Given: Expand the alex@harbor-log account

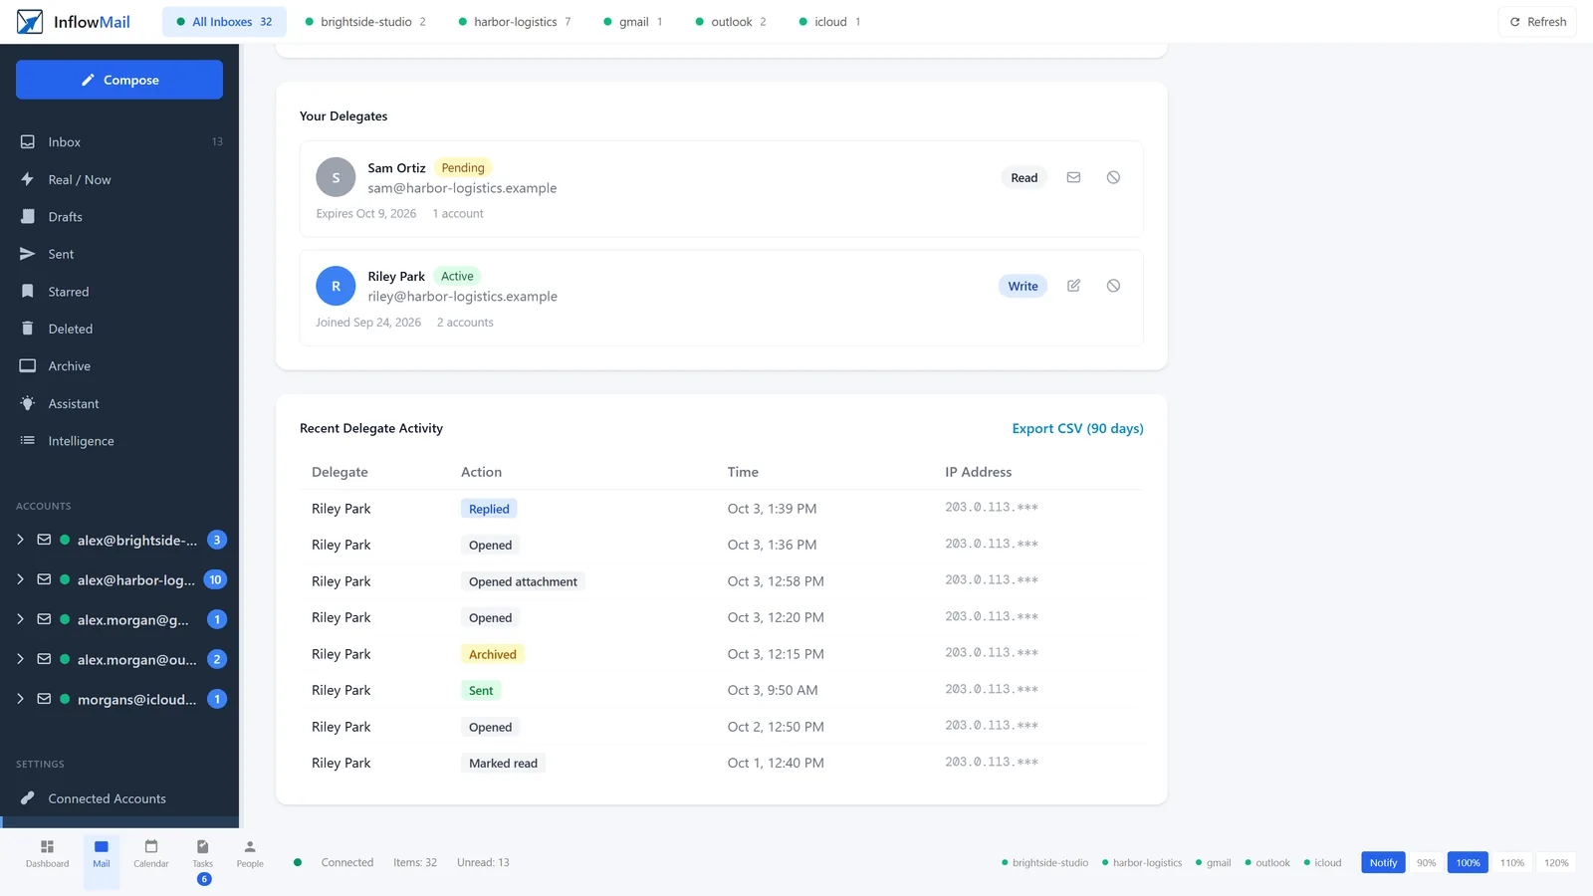Looking at the screenshot, I should (20, 579).
